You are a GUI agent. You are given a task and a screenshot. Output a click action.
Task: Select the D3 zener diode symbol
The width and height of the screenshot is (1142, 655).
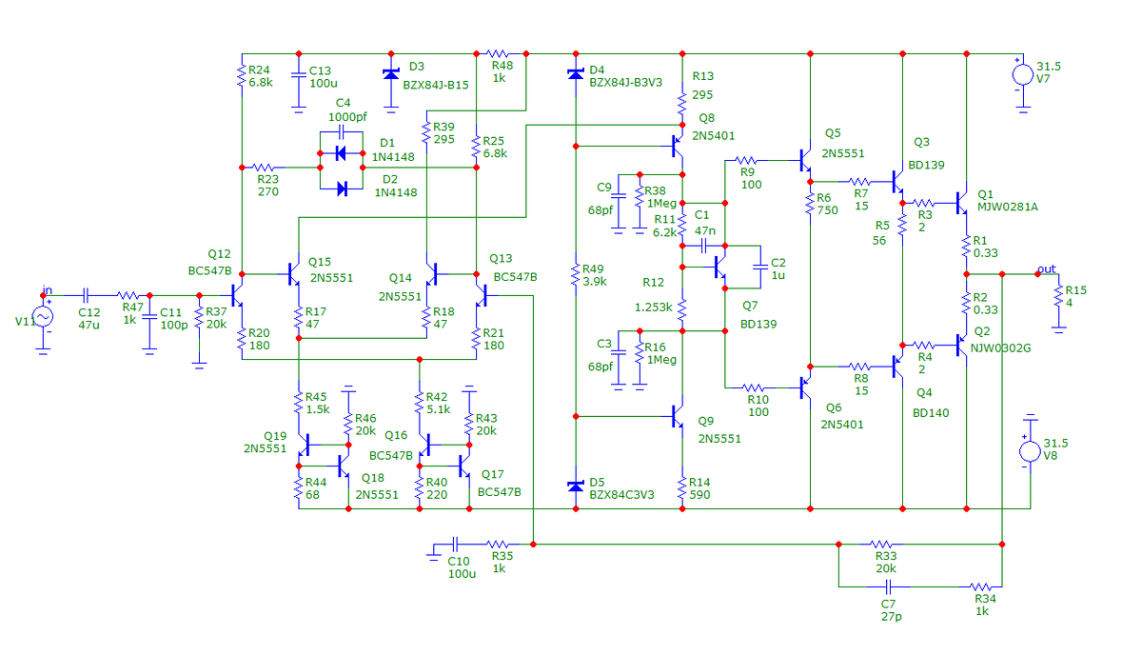390,74
